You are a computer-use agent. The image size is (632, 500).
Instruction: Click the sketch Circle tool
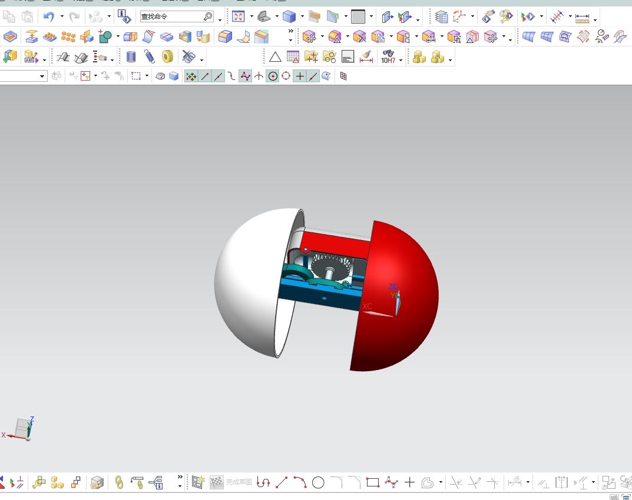pos(318,482)
